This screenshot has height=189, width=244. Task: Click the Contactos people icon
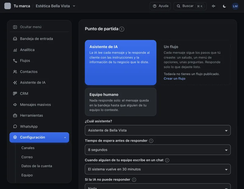click(15, 72)
